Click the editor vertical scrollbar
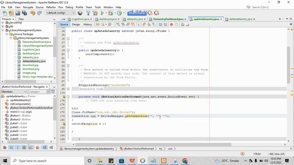The image size is (294, 165). click(x=288, y=65)
